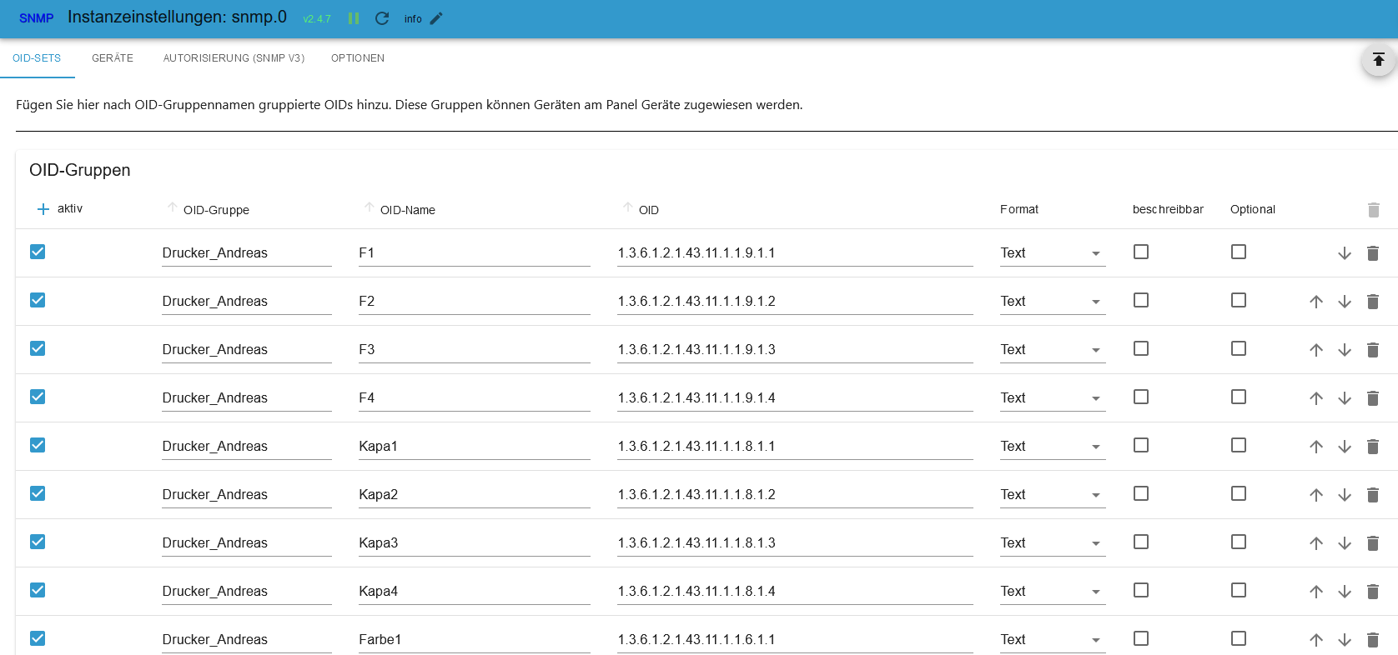Mark the F2 row as Optional

point(1239,300)
